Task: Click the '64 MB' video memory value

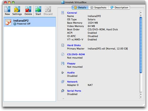Action: tap(91, 26)
